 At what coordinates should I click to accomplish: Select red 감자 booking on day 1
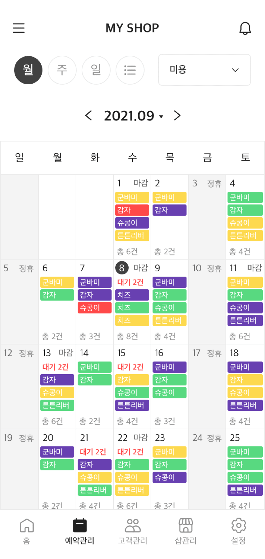[132, 210]
